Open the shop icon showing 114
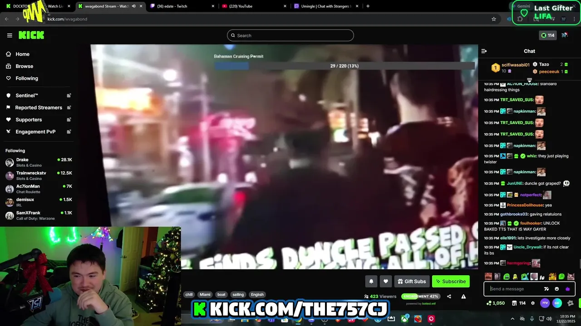This screenshot has height=326, width=581. 518,303
